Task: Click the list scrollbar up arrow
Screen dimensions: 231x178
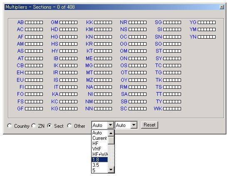Action: point(111,133)
